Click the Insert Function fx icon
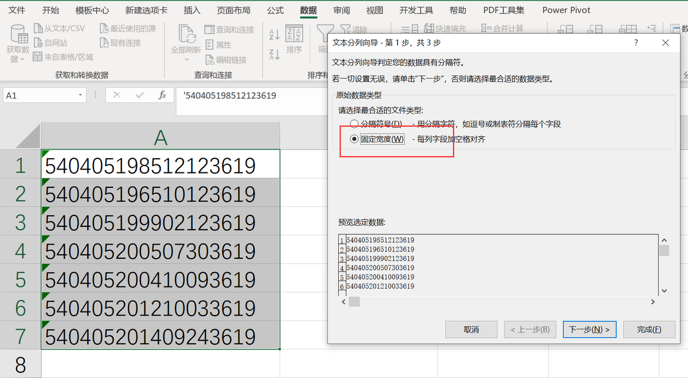The height and width of the screenshot is (378, 688). tap(162, 95)
